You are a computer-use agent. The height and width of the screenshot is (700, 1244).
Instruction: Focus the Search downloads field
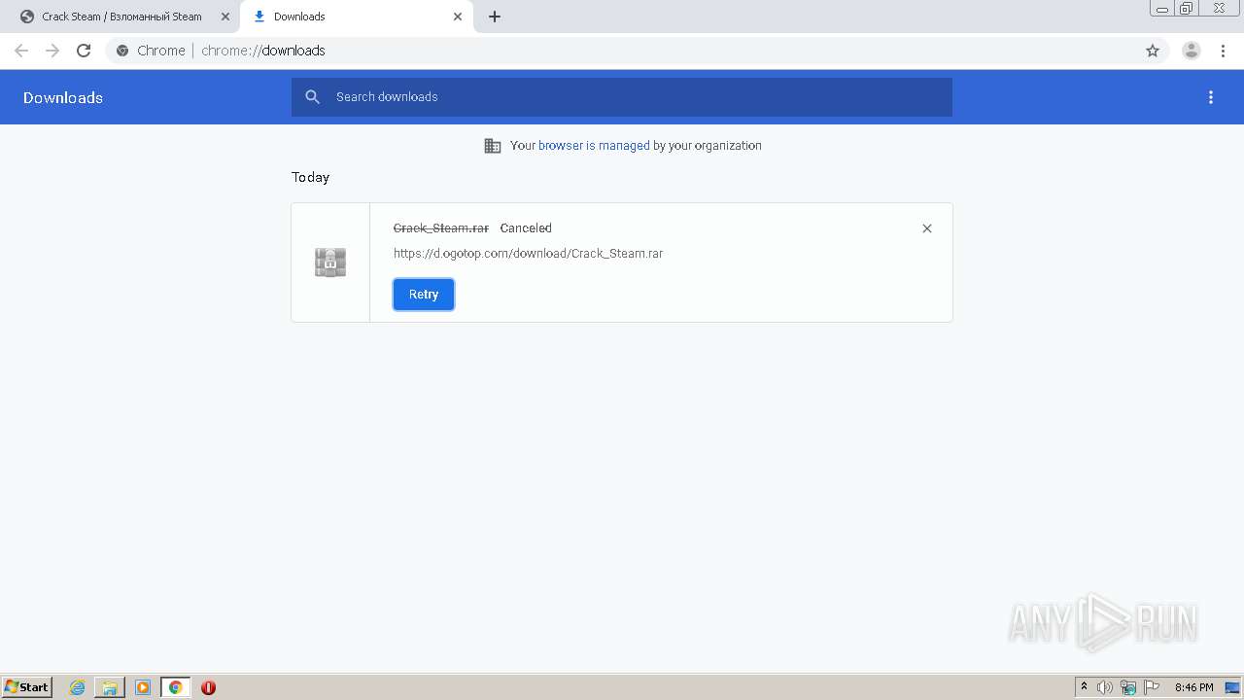pyautogui.click(x=622, y=97)
